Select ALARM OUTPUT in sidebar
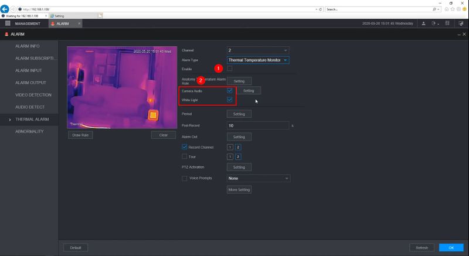Screen dimensions: 469x256 pyautogui.click(x=30, y=83)
